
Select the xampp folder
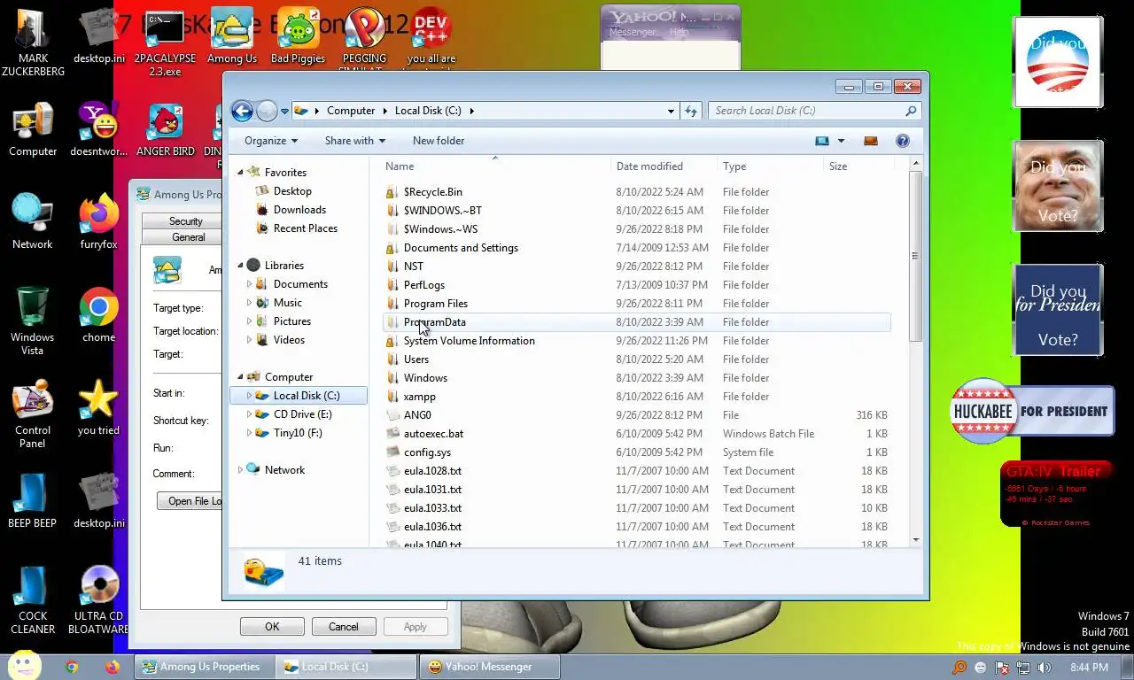(x=638, y=397)
